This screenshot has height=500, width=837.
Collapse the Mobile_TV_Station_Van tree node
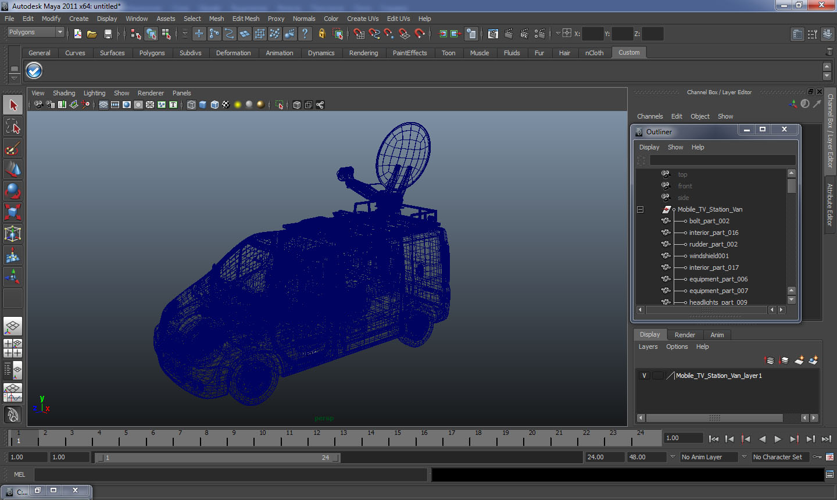click(x=640, y=209)
